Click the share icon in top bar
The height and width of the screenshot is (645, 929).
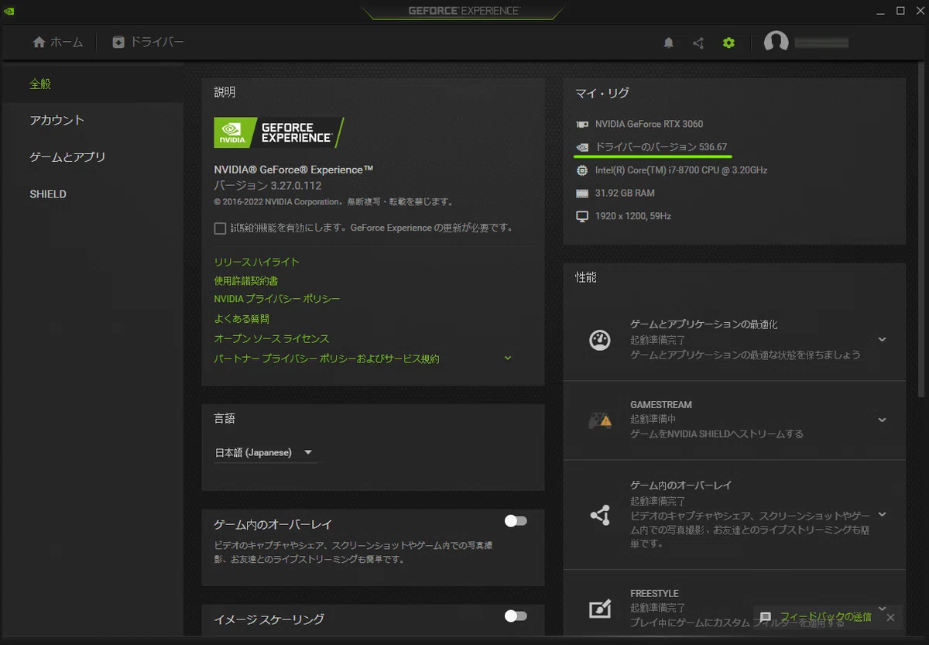point(698,43)
